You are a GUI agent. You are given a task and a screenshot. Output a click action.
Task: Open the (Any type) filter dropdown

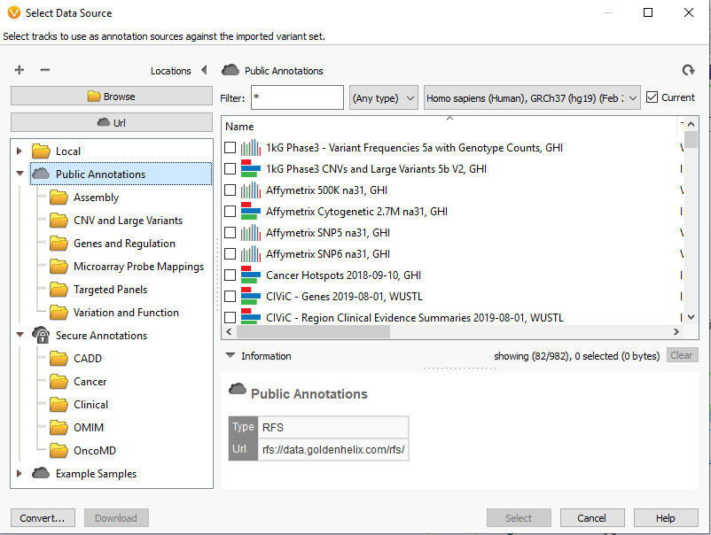[383, 97]
